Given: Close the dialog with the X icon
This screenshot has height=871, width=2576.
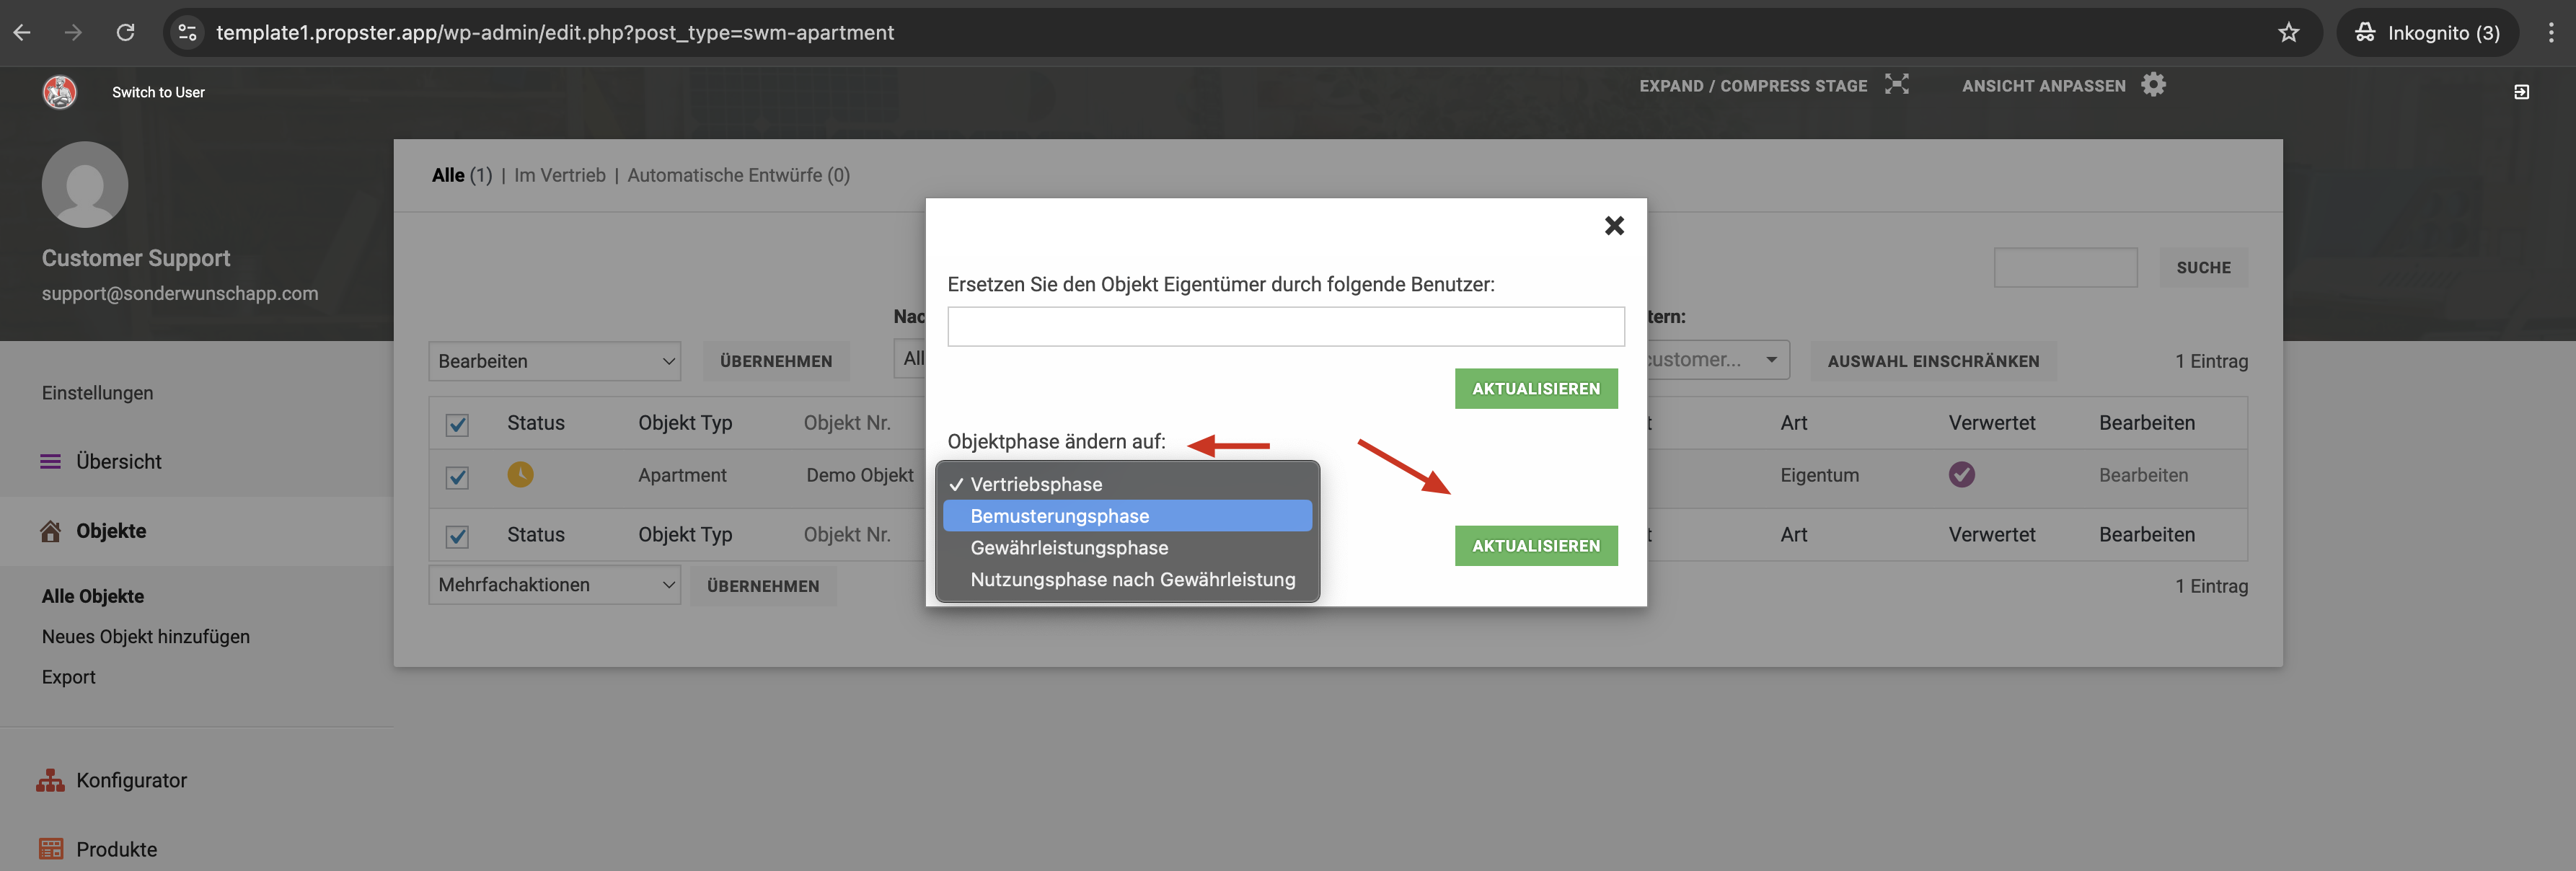Looking at the screenshot, I should coord(1614,226).
